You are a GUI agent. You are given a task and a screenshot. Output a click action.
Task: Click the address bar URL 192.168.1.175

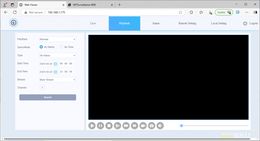click(57, 12)
